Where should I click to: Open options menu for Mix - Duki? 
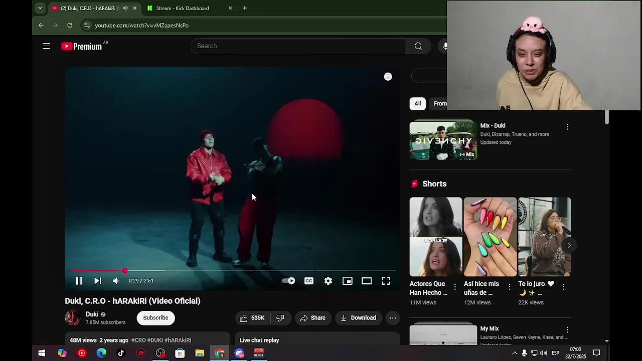pos(567,127)
